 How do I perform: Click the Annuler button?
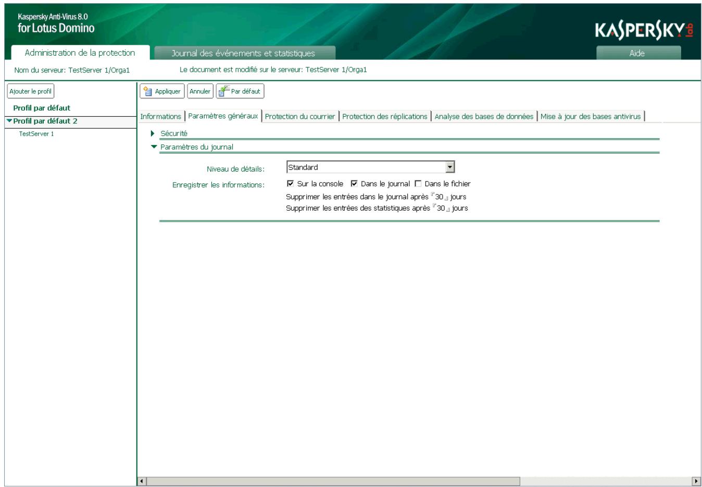(x=200, y=91)
